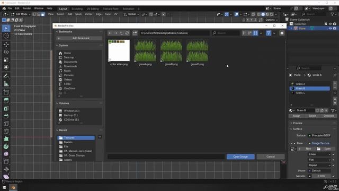This screenshot has height=191, width=339.
Task: Go back in file browser history
Action: pos(110,33)
